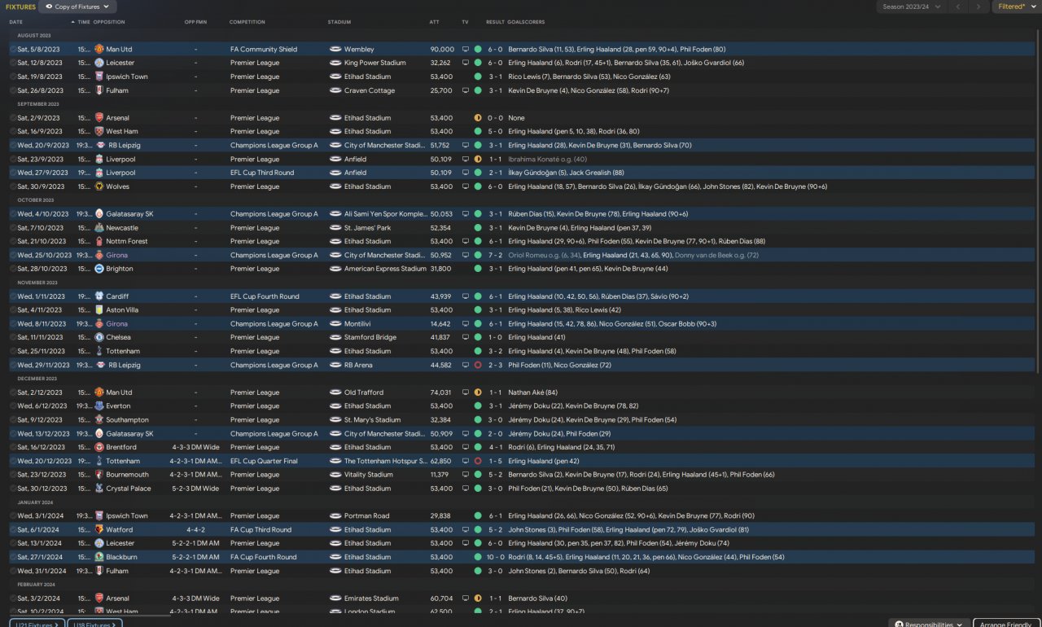The width and height of the screenshot is (1042, 627).
Task: Sort fixtures by the Date column header
Action: pos(16,22)
